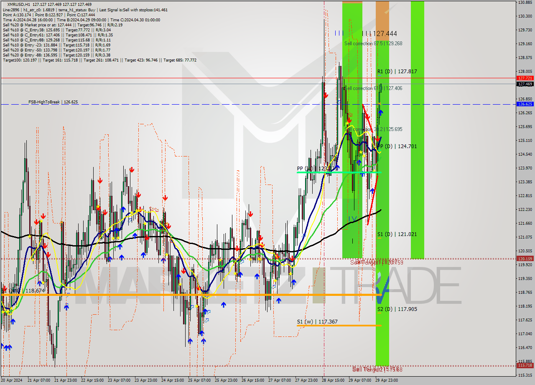Viewport: 535px width, 385px height.
Task: Click the FSB-HighToBreak | 126.625 label
Action: 53,102
